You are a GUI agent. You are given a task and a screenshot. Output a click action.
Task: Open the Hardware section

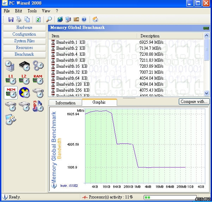point(24,27)
